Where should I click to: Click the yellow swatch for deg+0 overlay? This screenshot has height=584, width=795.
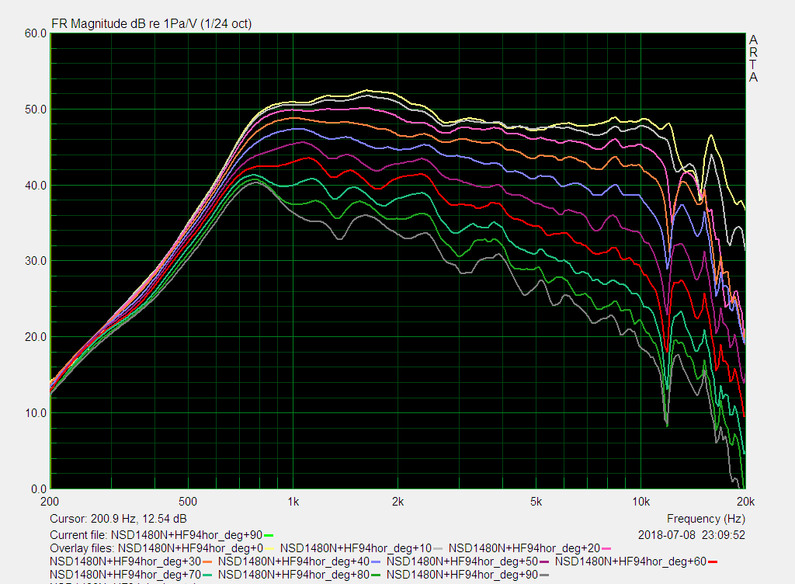269,549
